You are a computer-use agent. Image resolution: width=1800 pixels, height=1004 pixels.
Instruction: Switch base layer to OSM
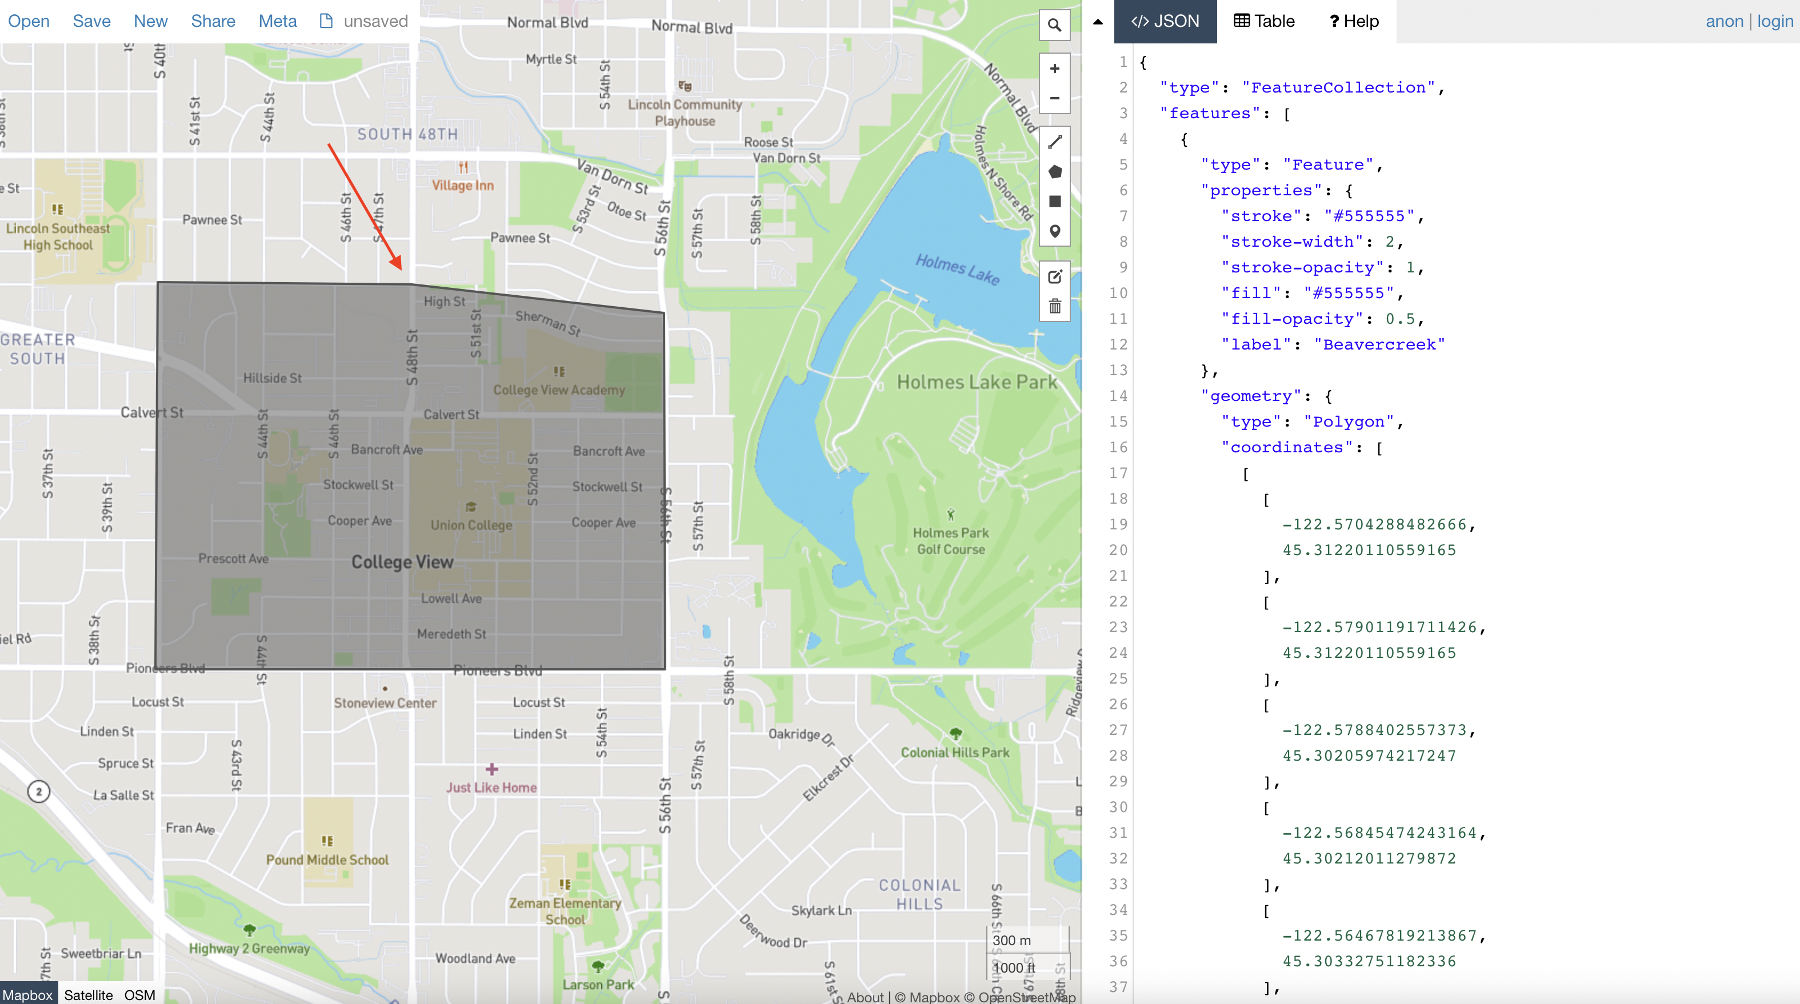pos(140,995)
